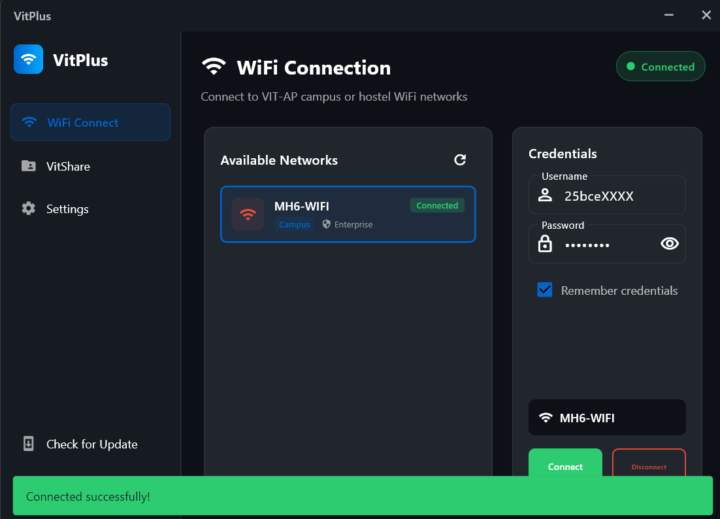Click the Credentials heading
Image resolution: width=720 pixels, height=519 pixels.
[x=563, y=154]
